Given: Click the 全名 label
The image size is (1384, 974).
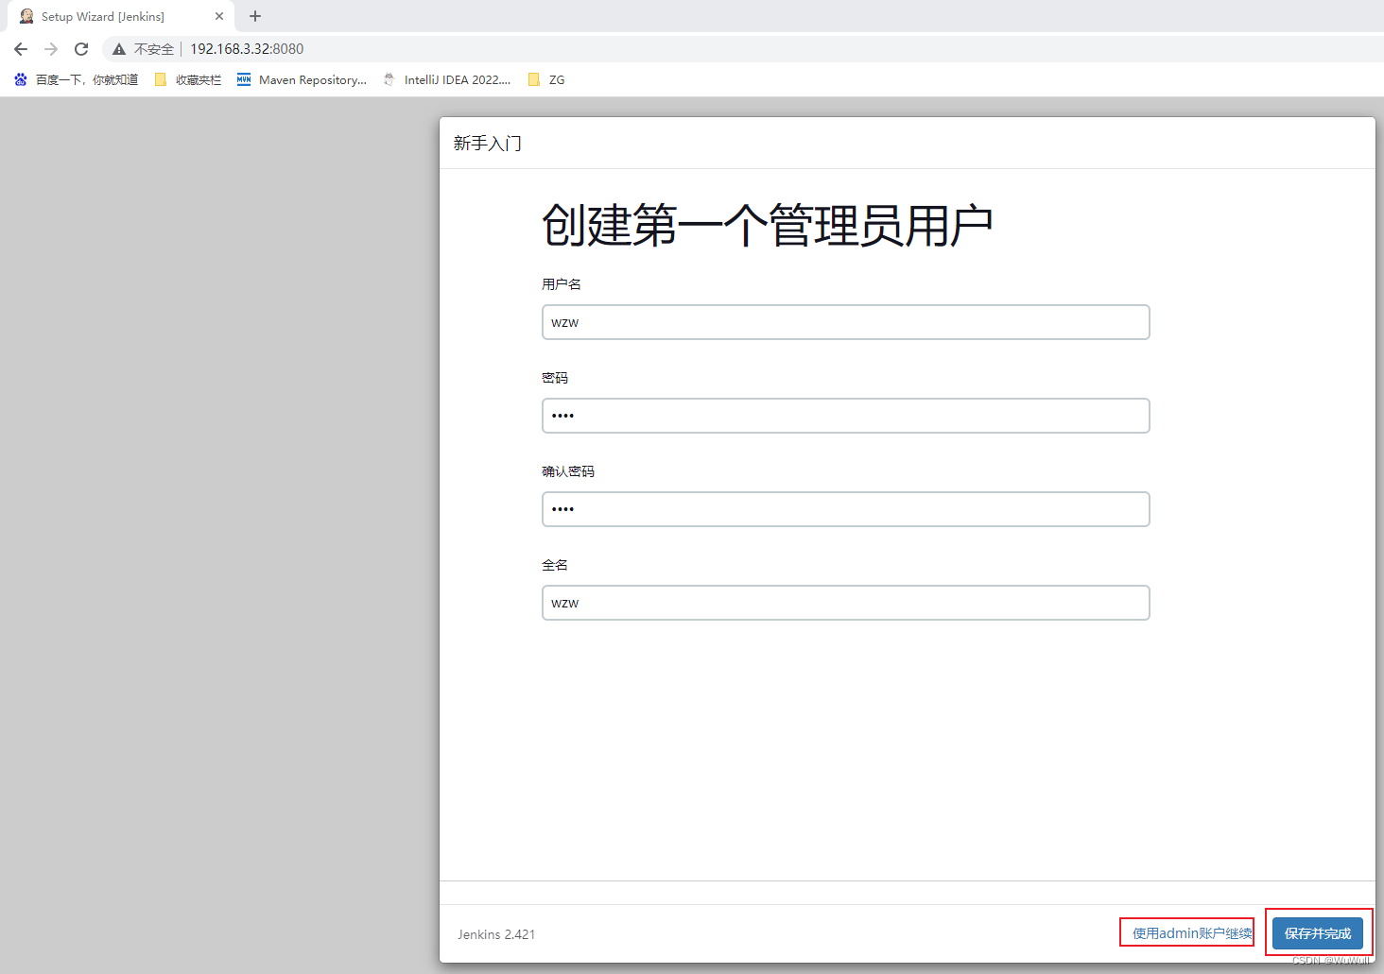Looking at the screenshot, I should pyautogui.click(x=555, y=565).
